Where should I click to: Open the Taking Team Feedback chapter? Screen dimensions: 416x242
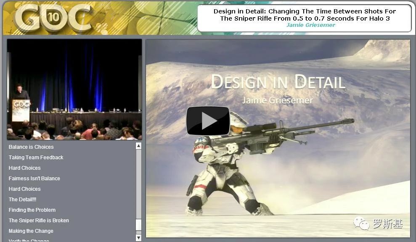(36, 158)
